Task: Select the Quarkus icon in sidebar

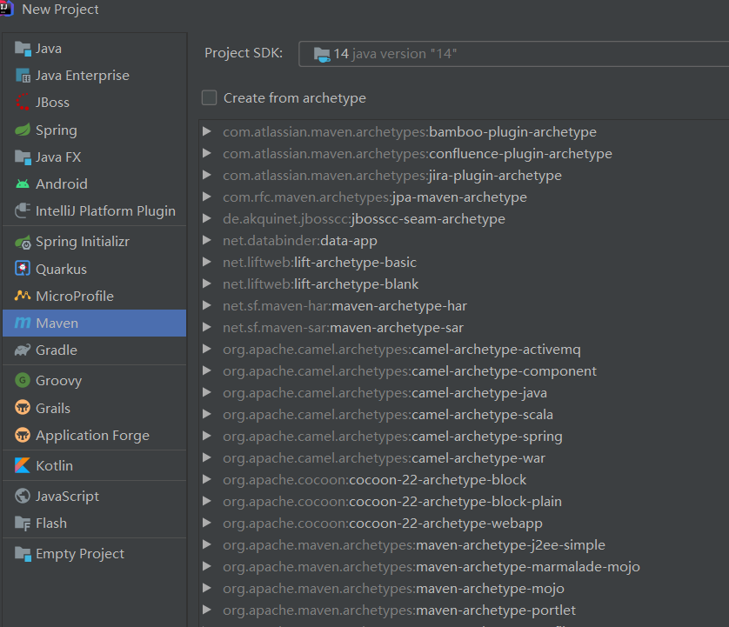Action: click(23, 270)
